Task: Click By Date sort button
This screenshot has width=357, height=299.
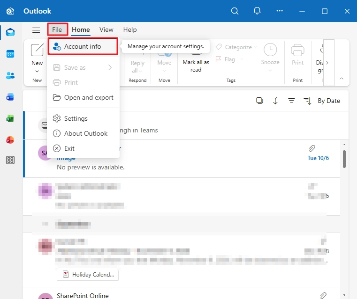Action: point(329,101)
